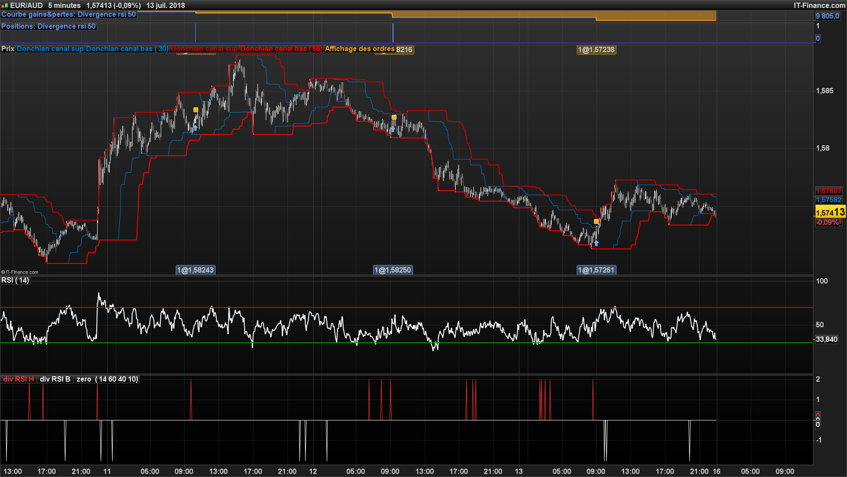The image size is (847, 477).
Task: Click the 1@1,57261 buy order tag
Action: pos(596,270)
